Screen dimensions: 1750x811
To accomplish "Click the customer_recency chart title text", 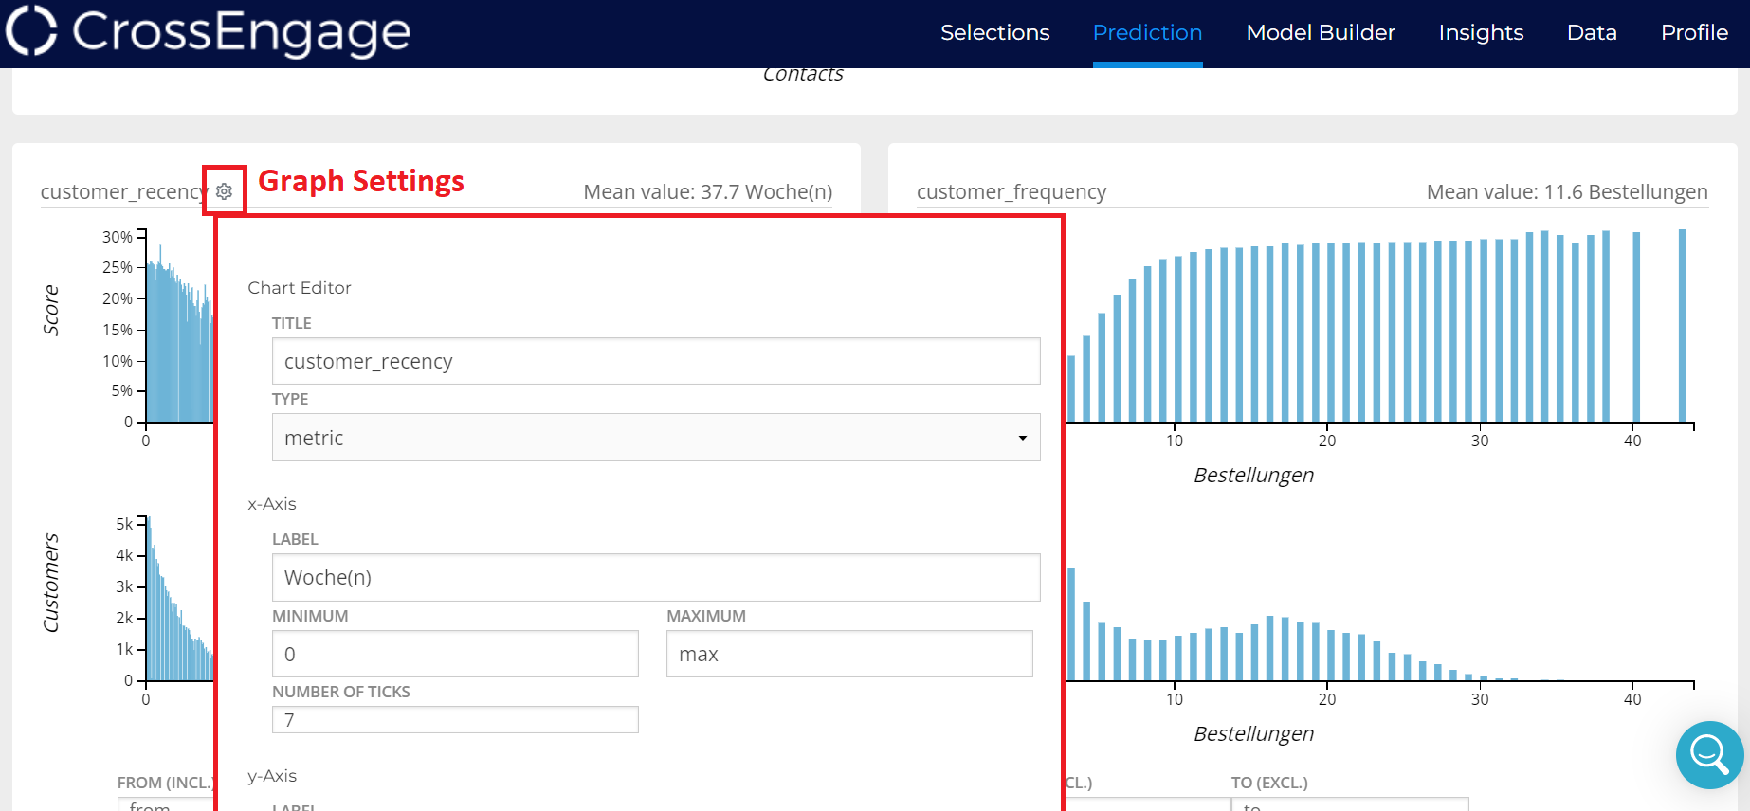I will (122, 191).
